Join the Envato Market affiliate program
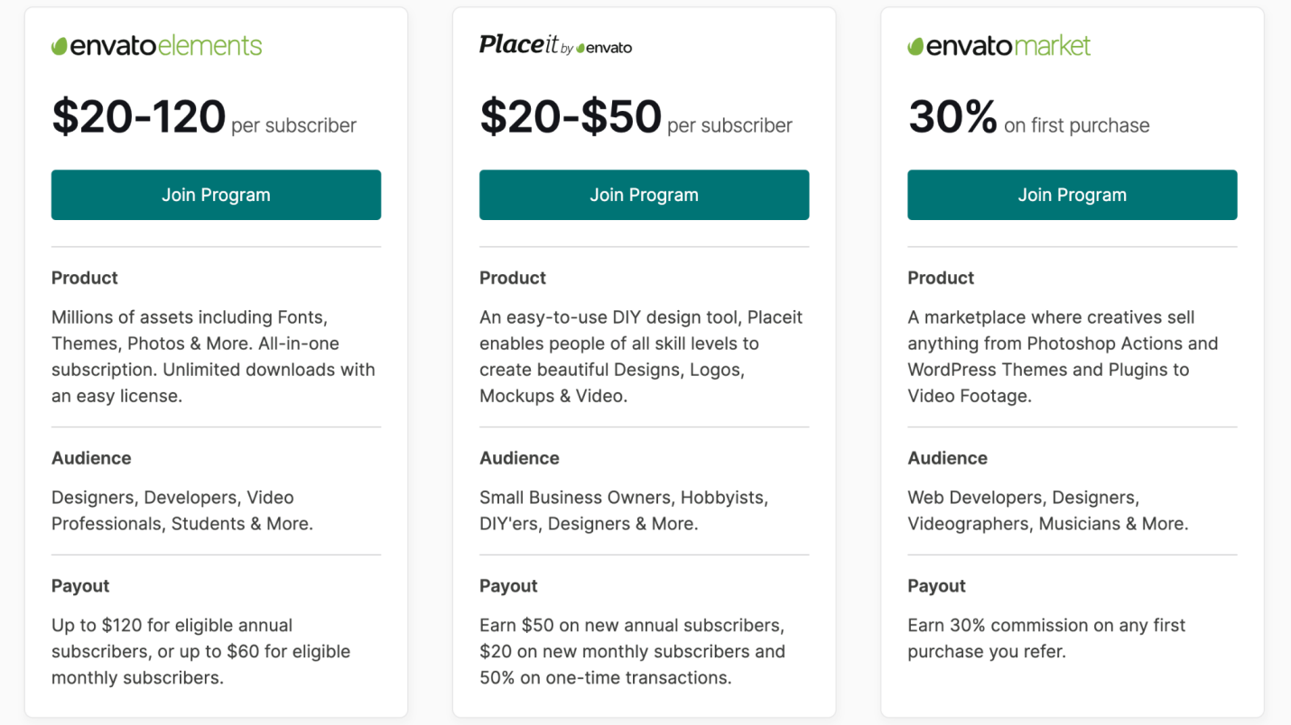Image resolution: width=1291 pixels, height=725 pixels. [x=1072, y=195]
